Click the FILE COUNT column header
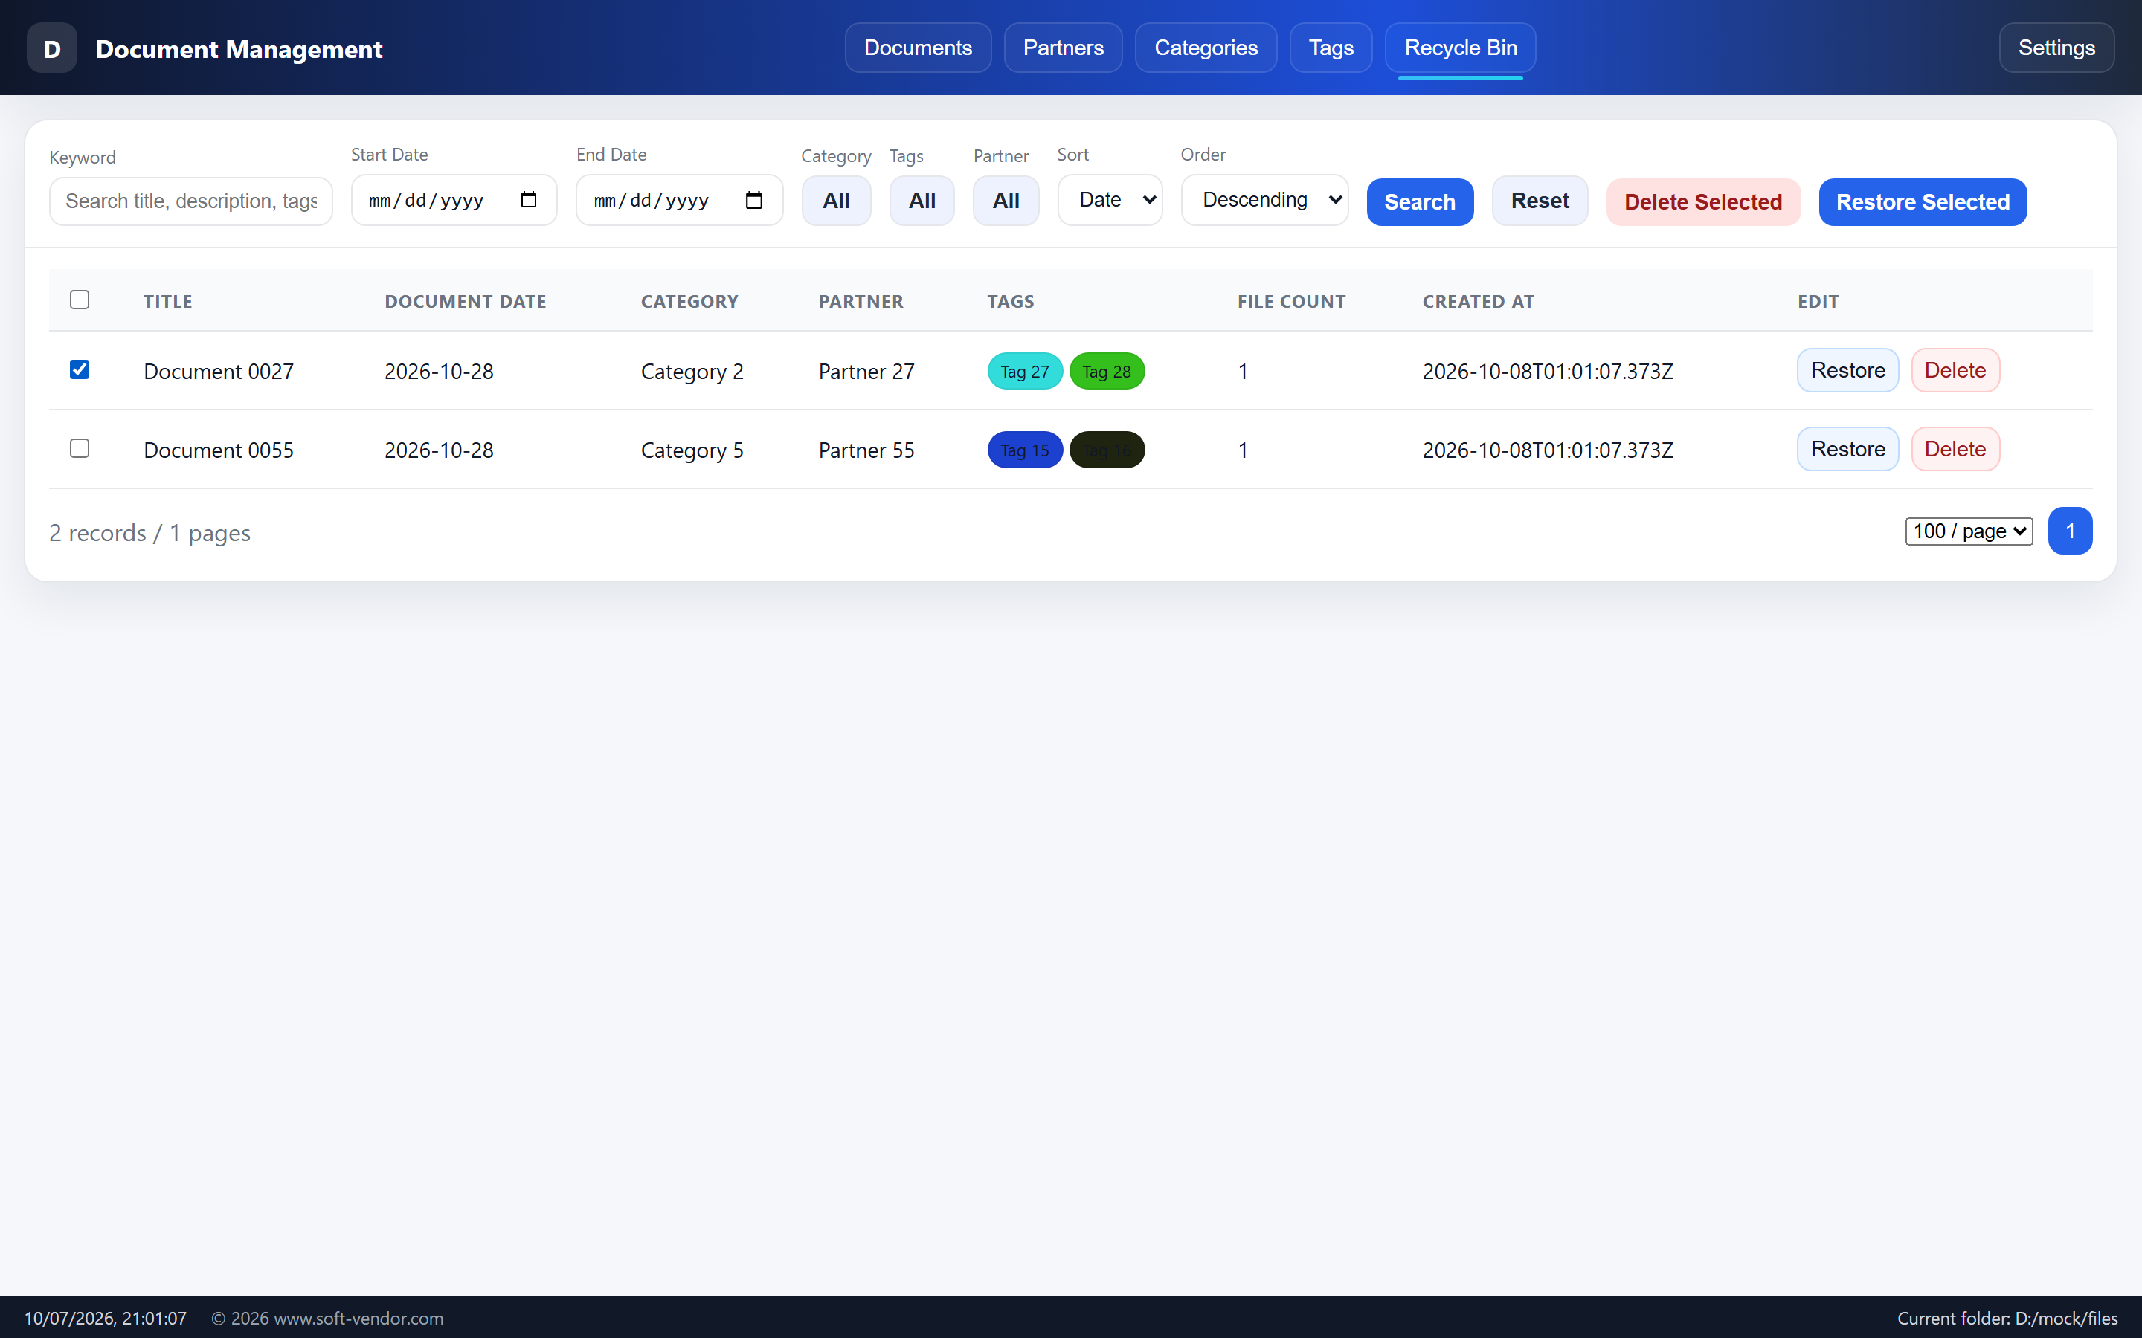 (1291, 301)
